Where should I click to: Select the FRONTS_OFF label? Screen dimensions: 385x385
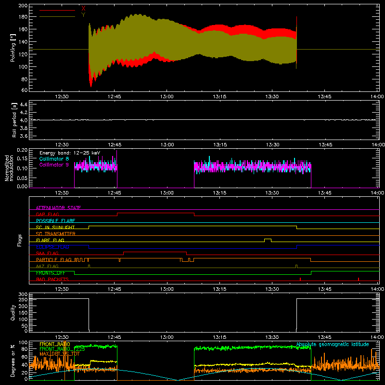[x=51, y=273]
